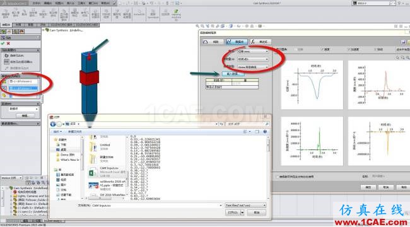The height and width of the screenshot is (227, 410).
Task: Click the function name input field
Action: (390, 177)
